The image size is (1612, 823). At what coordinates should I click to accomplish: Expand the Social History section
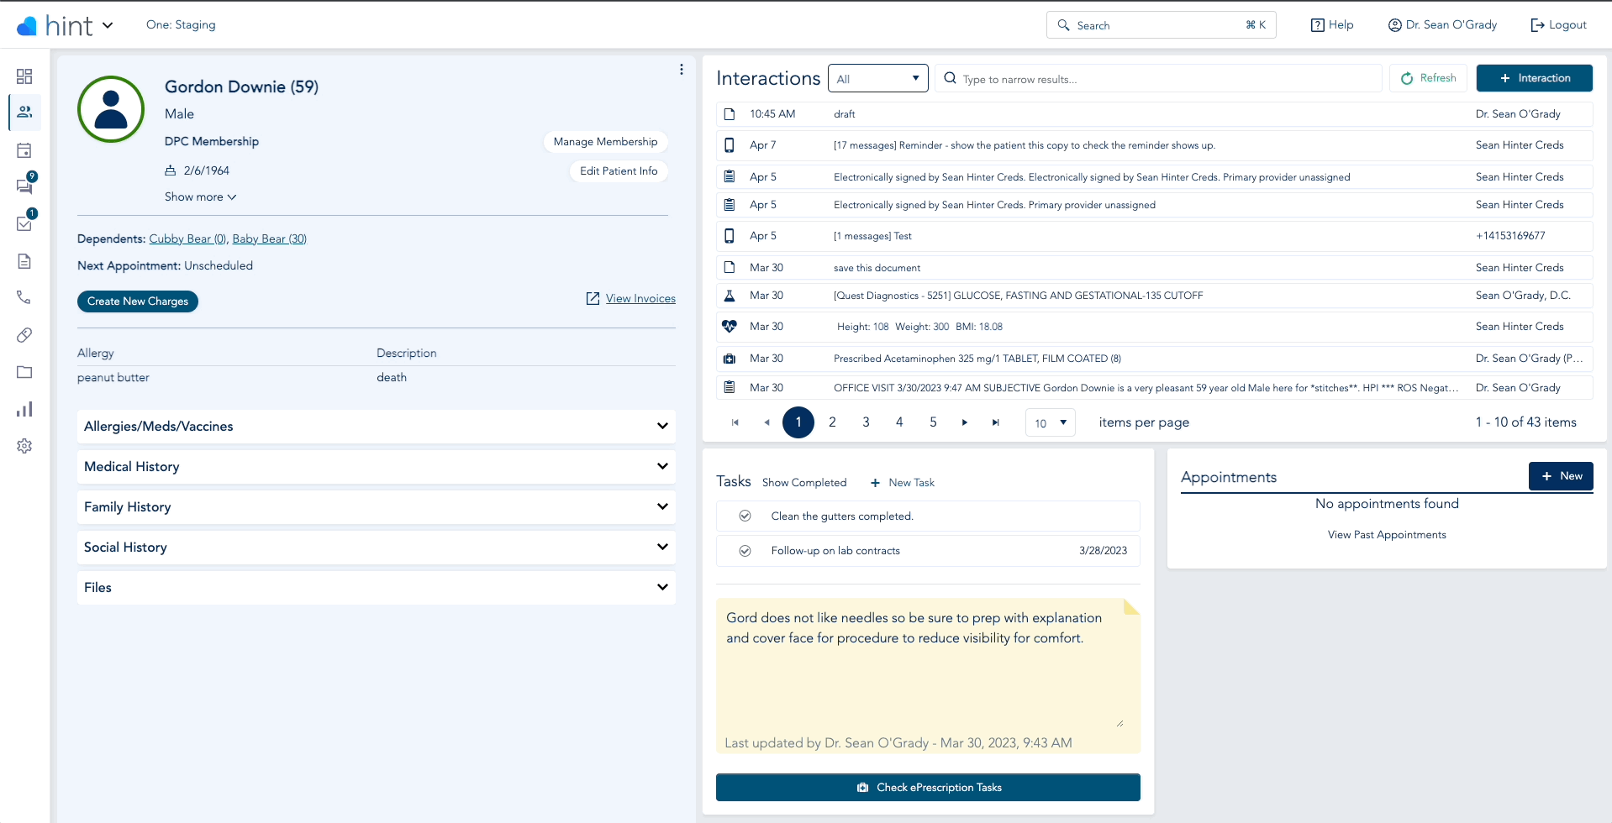pyautogui.click(x=377, y=548)
